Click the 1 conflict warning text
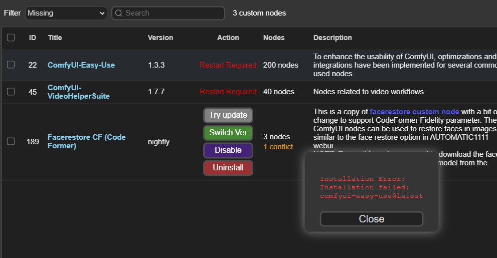The image size is (497, 258). pos(278,147)
